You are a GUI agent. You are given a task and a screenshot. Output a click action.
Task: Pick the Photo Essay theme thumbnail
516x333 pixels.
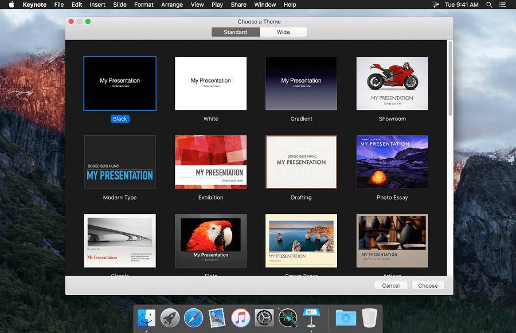pyautogui.click(x=392, y=162)
